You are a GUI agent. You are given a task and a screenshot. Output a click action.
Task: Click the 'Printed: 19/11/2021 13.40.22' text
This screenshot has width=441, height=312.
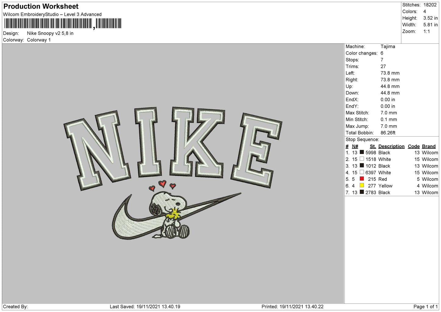tap(292, 306)
